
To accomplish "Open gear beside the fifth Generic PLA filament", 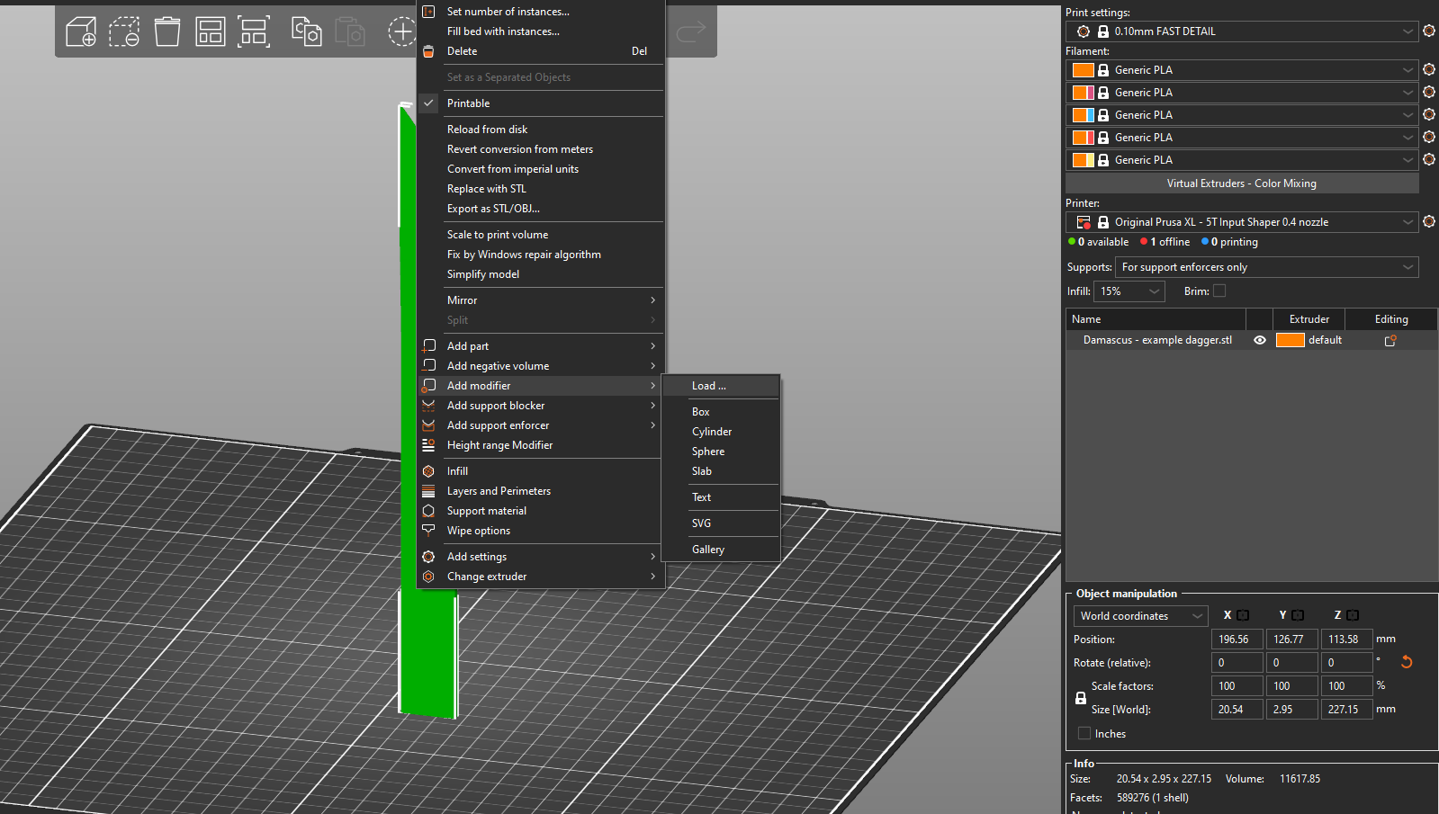I will click(x=1429, y=159).
